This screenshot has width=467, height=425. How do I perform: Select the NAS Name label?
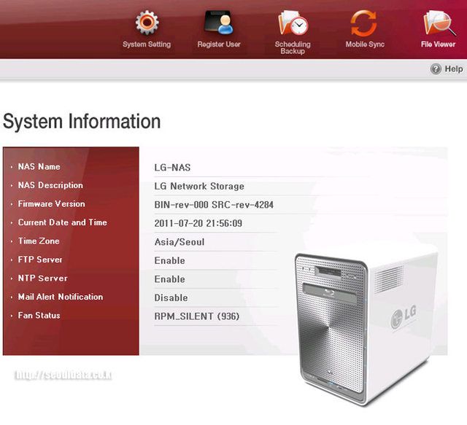(39, 167)
